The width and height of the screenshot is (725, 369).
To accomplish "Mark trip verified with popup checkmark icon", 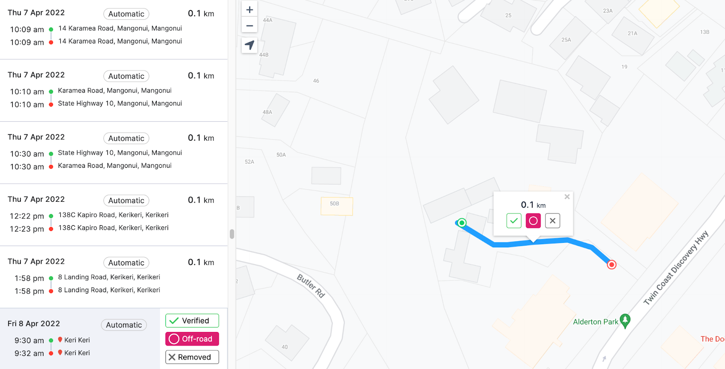I will (514, 221).
